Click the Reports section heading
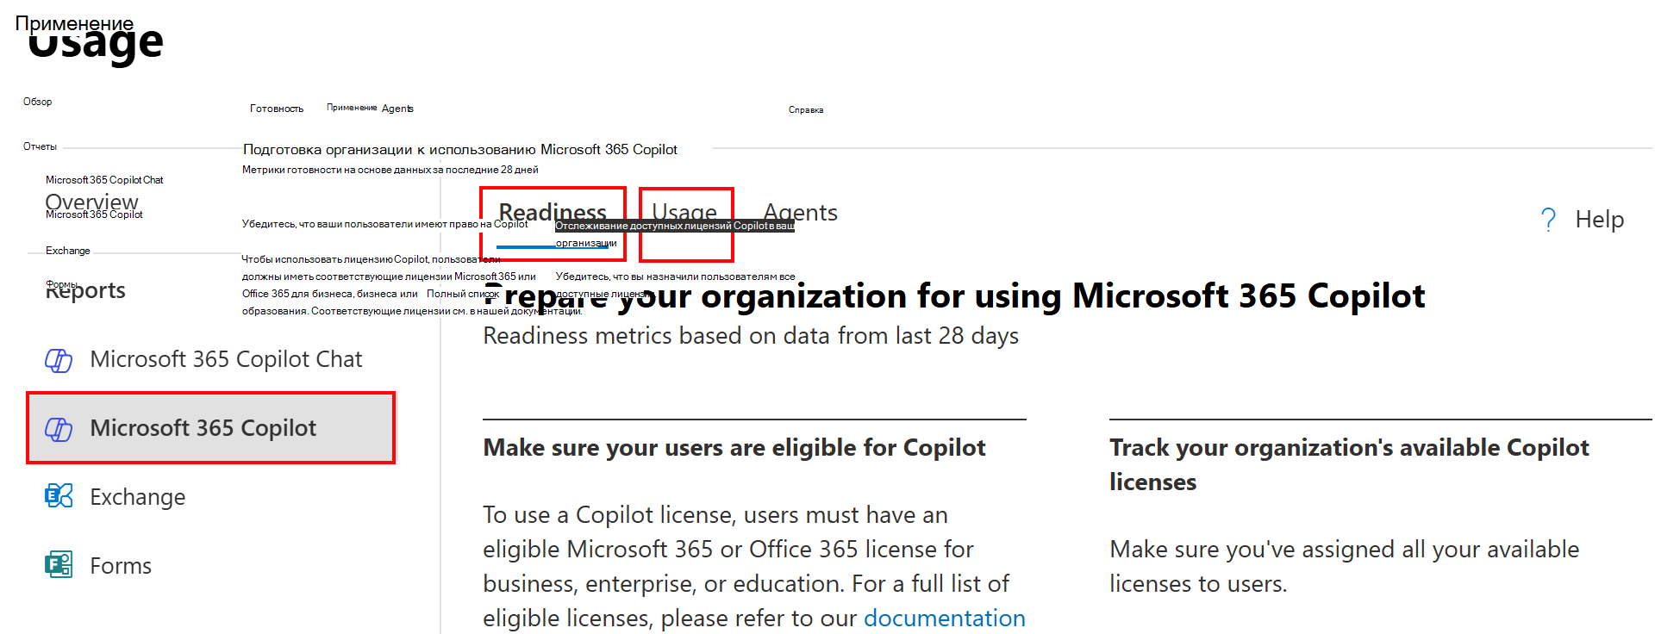The image size is (1655, 634). coord(85,290)
